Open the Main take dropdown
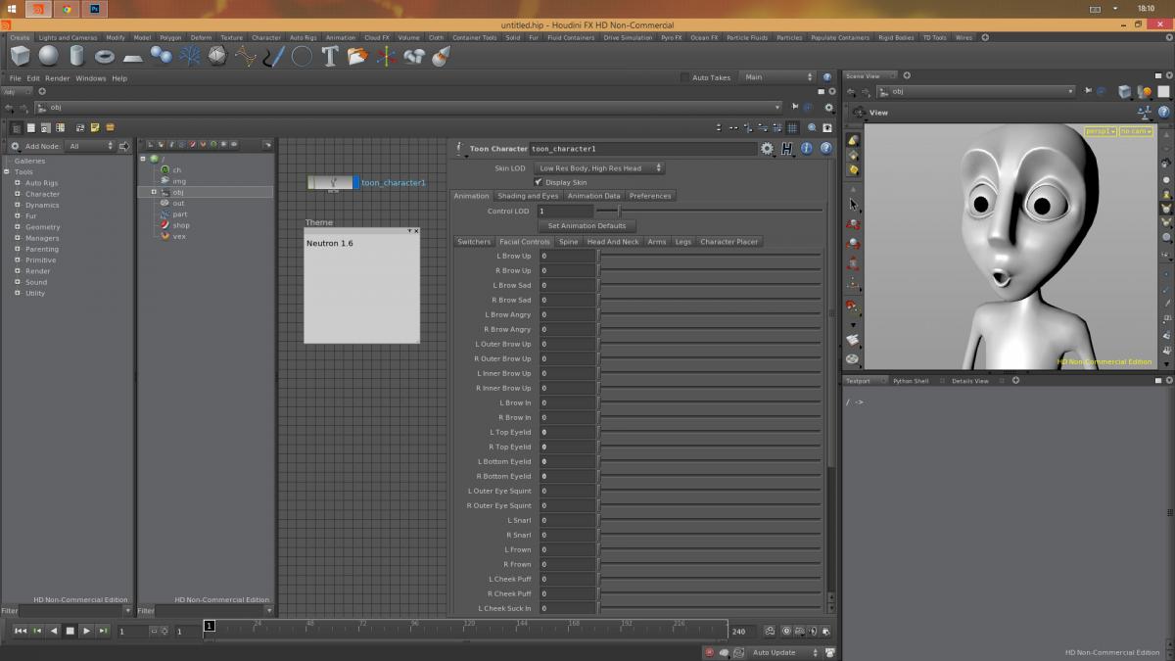Image resolution: width=1175 pixels, height=661 pixels. 777,77
